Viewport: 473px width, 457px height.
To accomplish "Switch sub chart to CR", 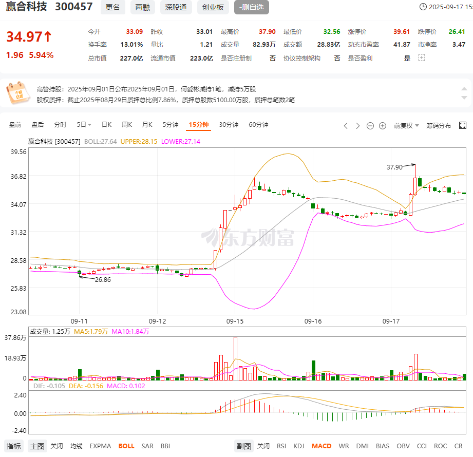I will point(458,446).
